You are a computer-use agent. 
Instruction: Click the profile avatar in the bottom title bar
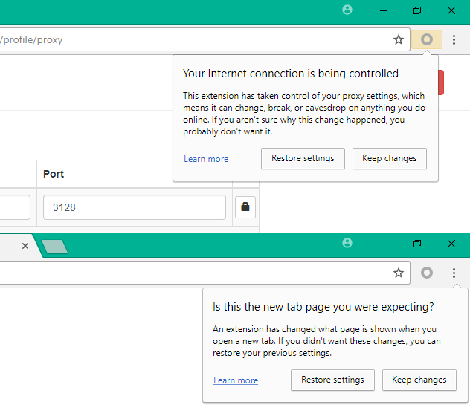pyautogui.click(x=347, y=243)
